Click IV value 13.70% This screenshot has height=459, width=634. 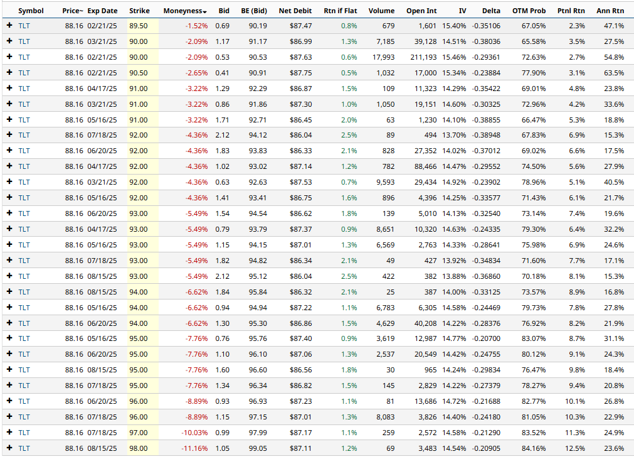(x=454, y=135)
